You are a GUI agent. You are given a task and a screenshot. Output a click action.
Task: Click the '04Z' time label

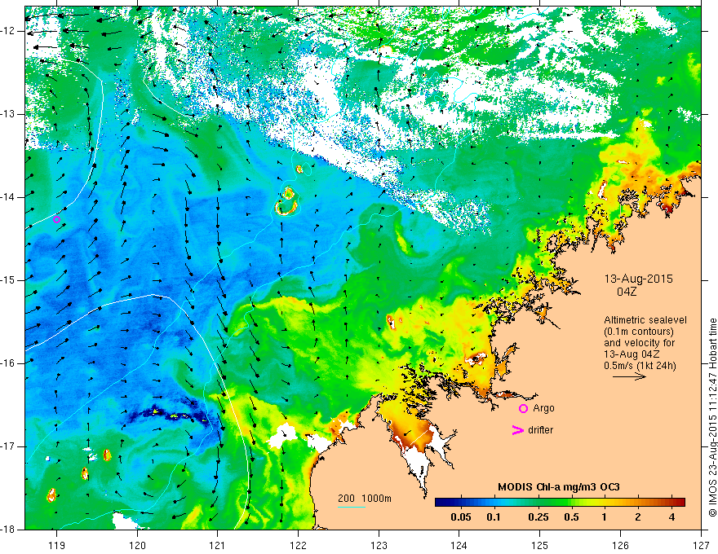(627, 292)
